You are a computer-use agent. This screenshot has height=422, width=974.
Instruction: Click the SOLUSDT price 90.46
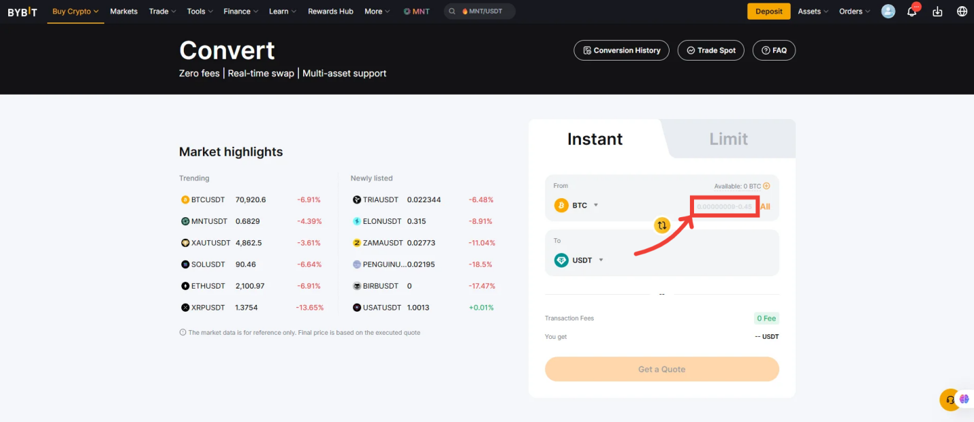246,264
